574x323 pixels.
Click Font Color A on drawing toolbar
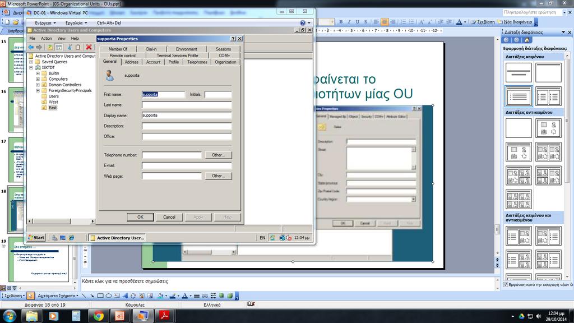(185, 296)
